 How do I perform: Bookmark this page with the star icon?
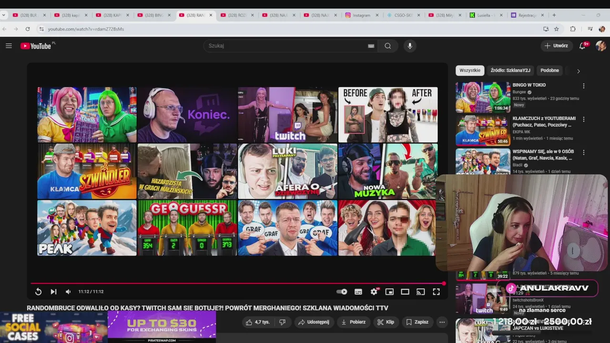pos(556,29)
